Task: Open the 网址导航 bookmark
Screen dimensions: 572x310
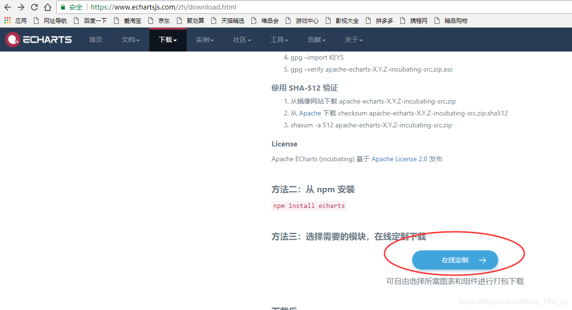Action: (51, 21)
